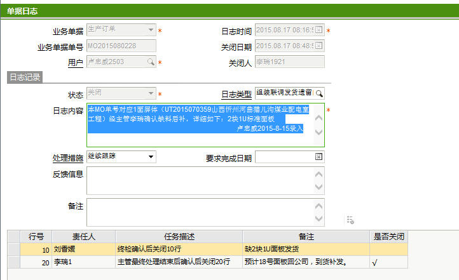459x280 pixels.
Task: Toggle 是否关闭 cell for row 10
Action: point(389,250)
